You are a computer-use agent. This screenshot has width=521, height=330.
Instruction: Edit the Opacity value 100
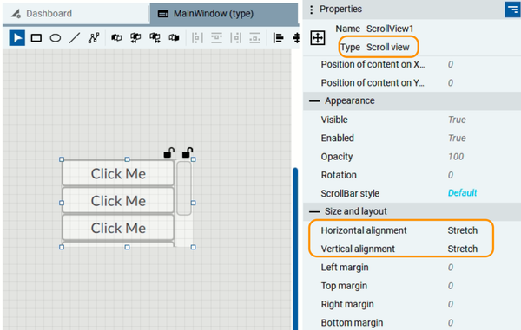point(456,157)
